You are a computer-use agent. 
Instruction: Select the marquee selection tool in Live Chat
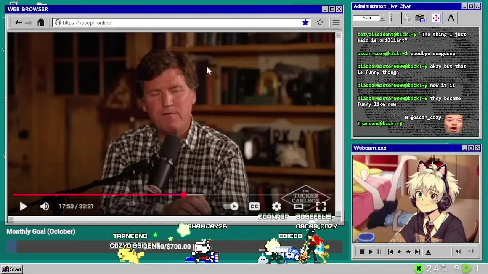[x=395, y=18]
